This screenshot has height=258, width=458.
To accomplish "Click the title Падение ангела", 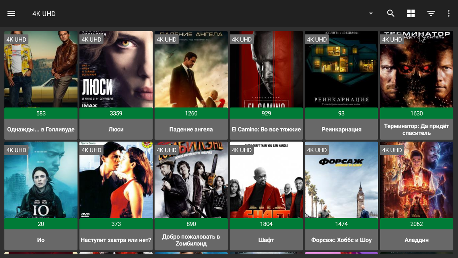I will coord(191,129).
